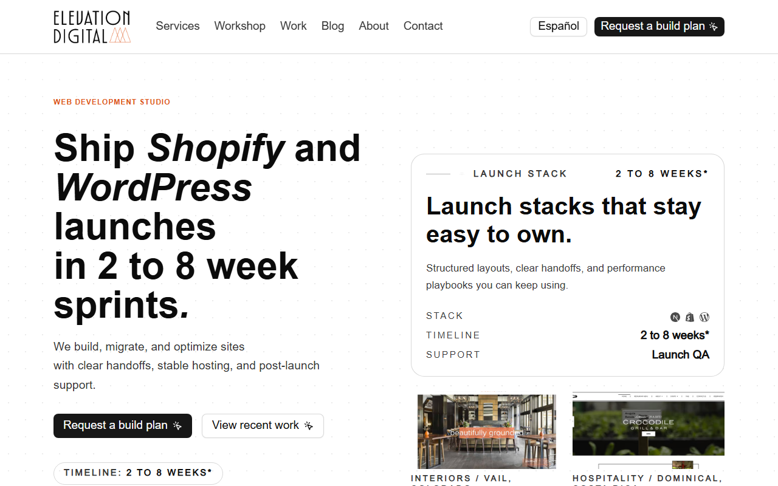This screenshot has width=778, height=486.
Task: Click the Next.js stack icon
Action: pyautogui.click(x=675, y=317)
